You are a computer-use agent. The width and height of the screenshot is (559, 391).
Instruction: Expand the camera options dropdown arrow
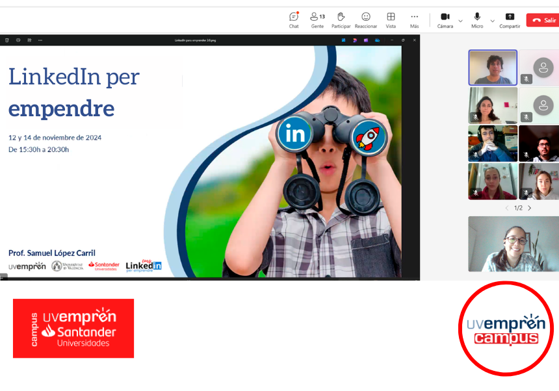[x=460, y=21]
